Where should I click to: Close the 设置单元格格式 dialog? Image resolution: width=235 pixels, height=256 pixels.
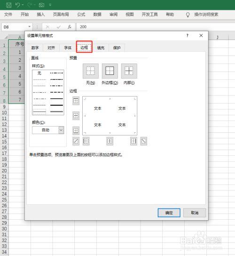click(x=201, y=35)
